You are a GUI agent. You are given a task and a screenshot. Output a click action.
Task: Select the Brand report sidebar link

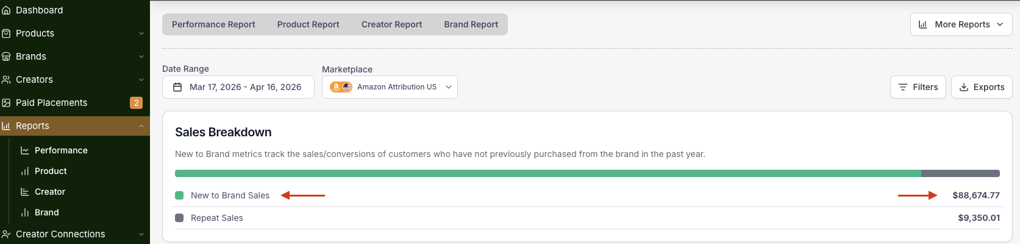click(47, 212)
